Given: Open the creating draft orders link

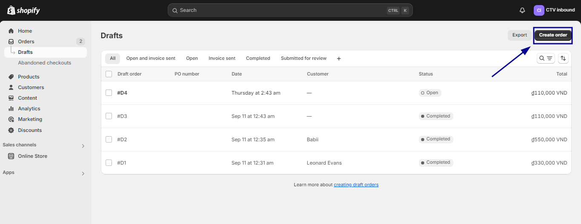Looking at the screenshot, I should [x=356, y=185].
